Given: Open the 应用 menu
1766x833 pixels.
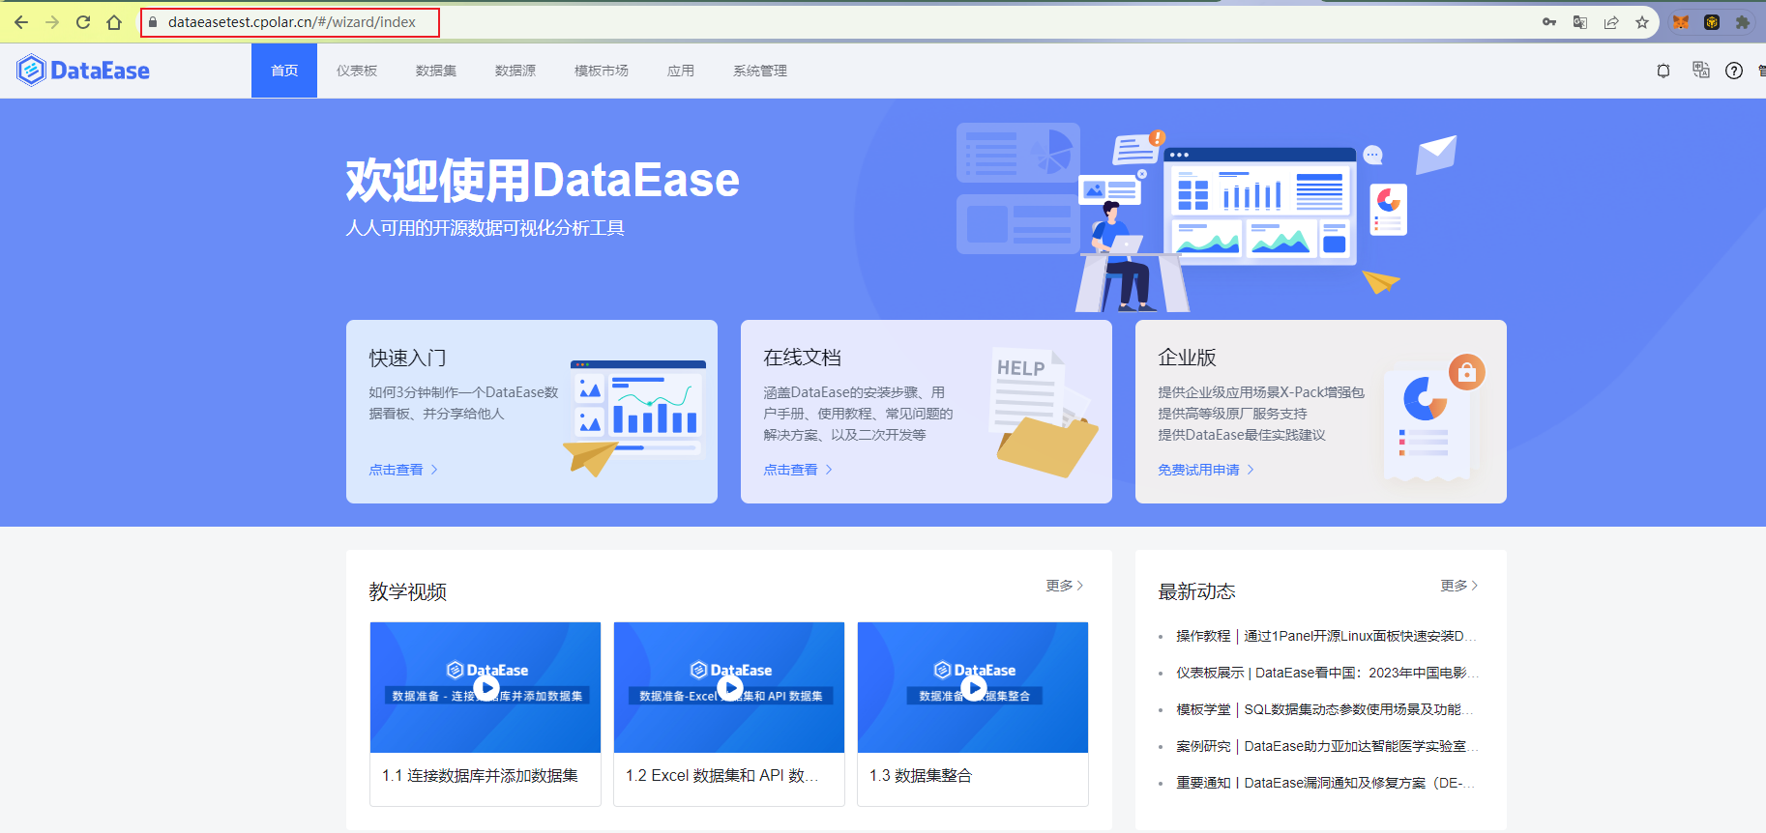Looking at the screenshot, I should (x=681, y=71).
